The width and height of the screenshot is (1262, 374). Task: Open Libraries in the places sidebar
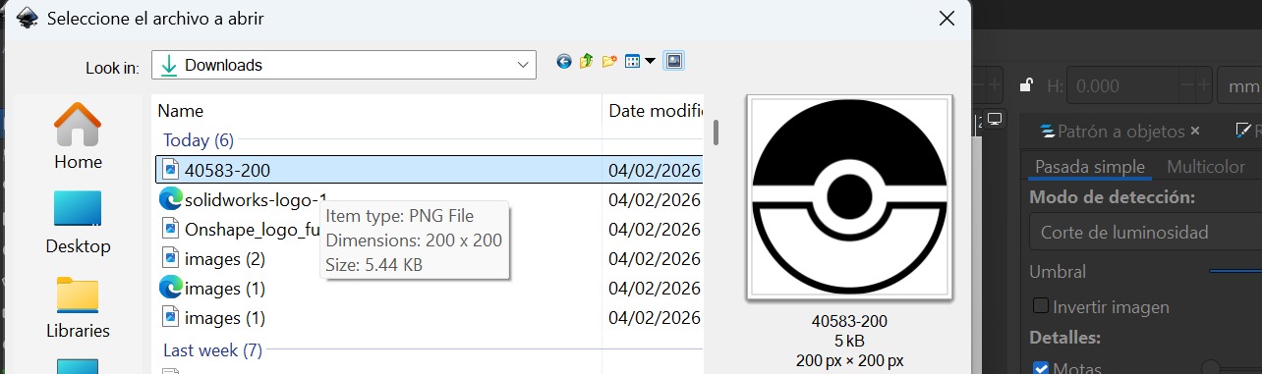[x=78, y=307]
